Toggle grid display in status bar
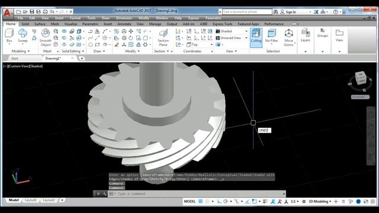The width and height of the screenshot is (379, 213). [201, 201]
